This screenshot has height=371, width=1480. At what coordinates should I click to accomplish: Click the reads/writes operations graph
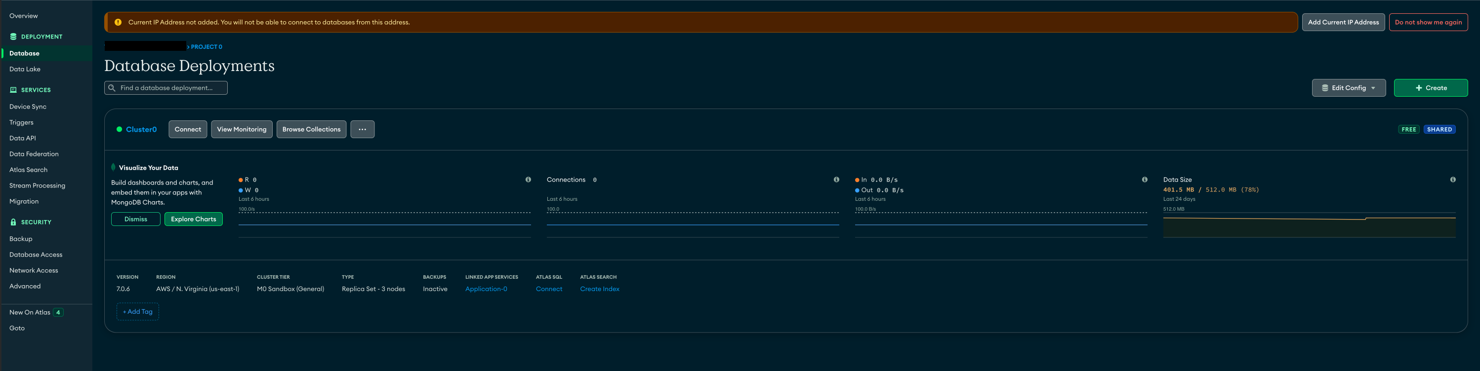[x=384, y=225]
